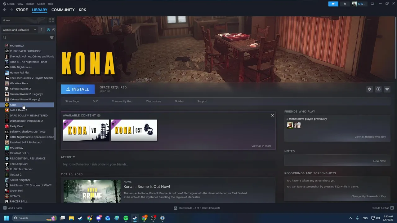
Task: Open Kona Store Page link
Action: 72,101
